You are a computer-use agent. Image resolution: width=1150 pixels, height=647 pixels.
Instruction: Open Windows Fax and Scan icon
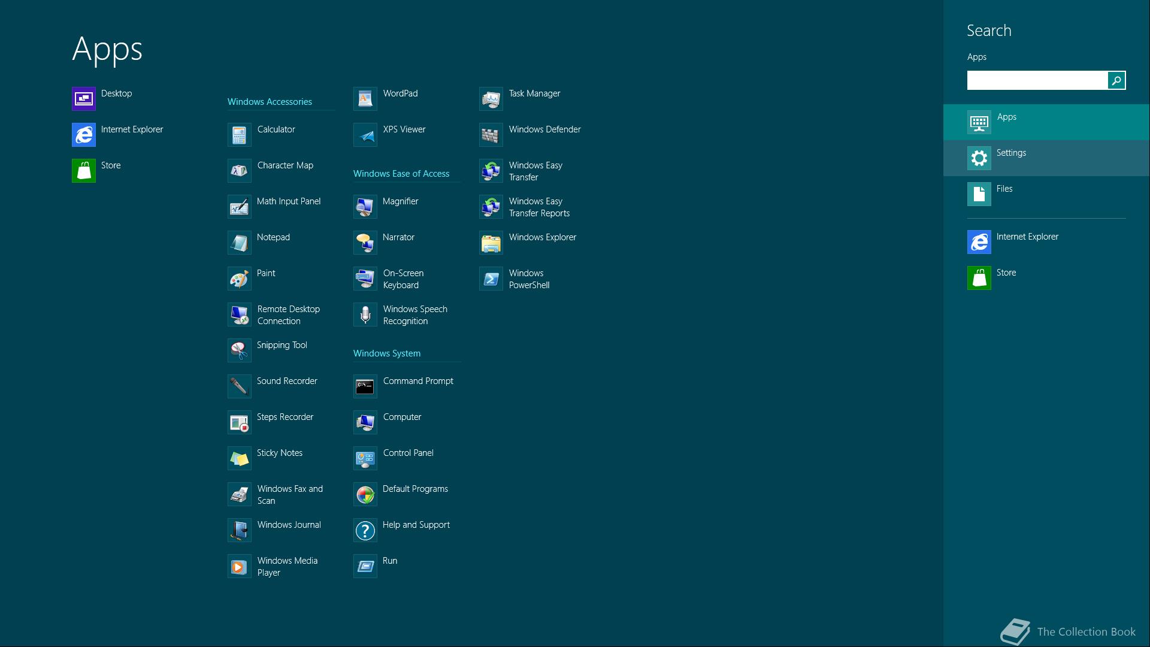pos(240,494)
